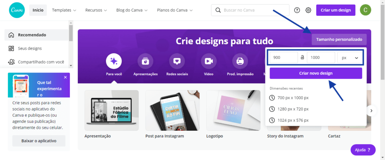The width and height of the screenshot is (385, 160).
Task: Expand the Templates menu
Action: (64, 10)
